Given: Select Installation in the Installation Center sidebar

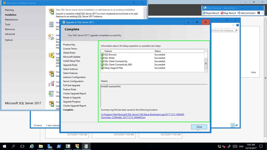Looking at the screenshot, I should pyautogui.click(x=11, y=15).
